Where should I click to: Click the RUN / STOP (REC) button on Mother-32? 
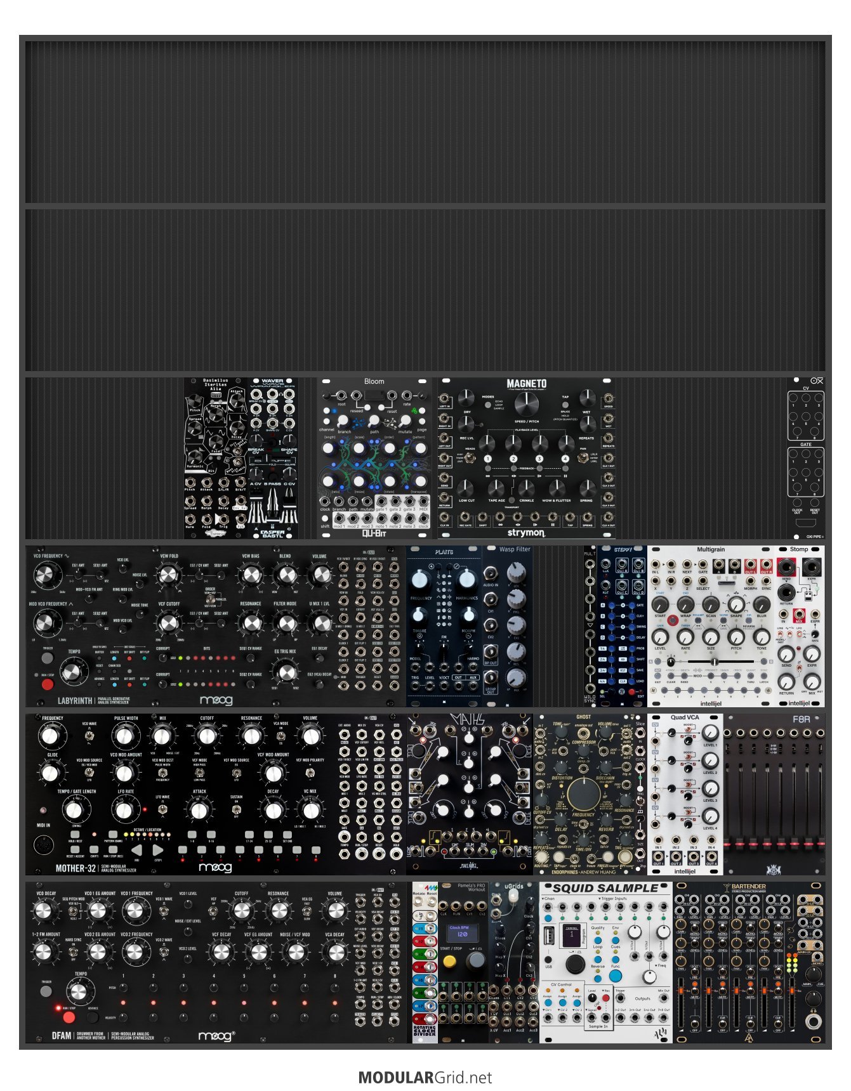point(112,849)
